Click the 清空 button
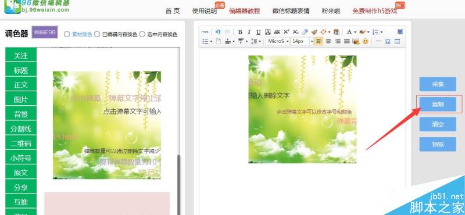465x215 pixels. (x=438, y=124)
